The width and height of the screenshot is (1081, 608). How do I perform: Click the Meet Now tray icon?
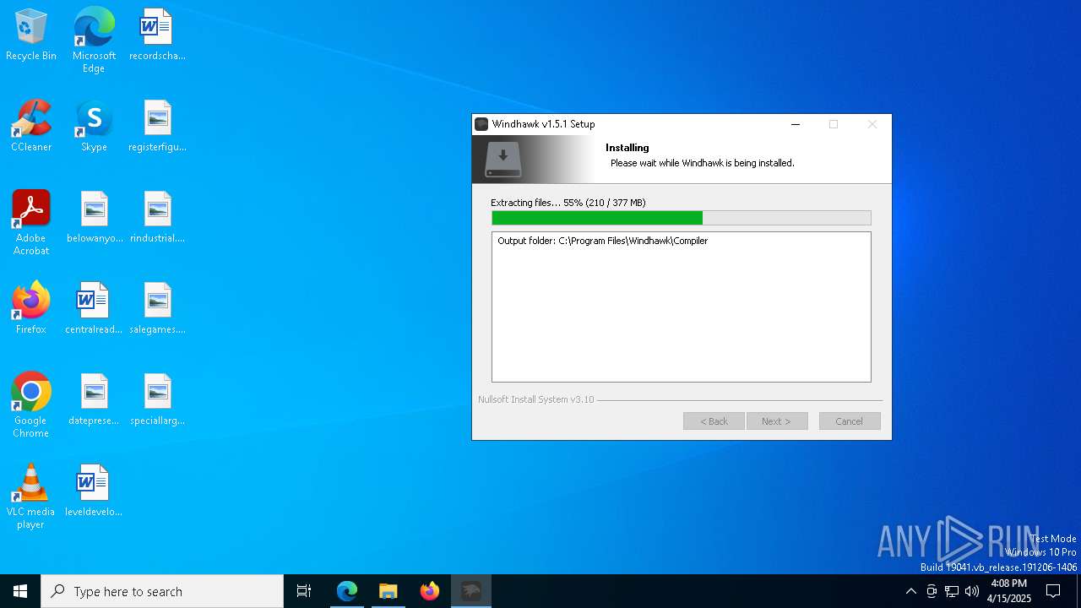[x=932, y=591]
